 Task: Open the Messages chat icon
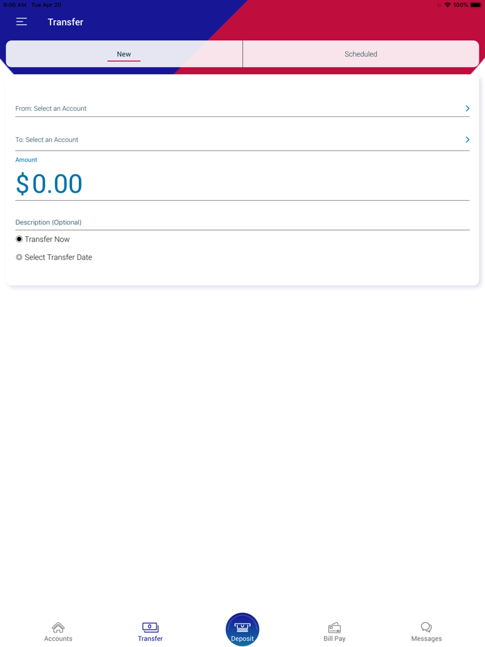(x=426, y=627)
